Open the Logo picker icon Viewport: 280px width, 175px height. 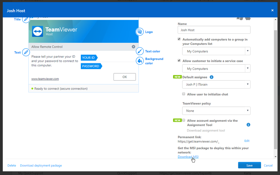click(x=140, y=32)
